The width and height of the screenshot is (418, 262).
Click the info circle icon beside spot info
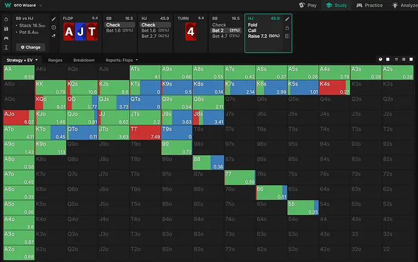tap(54, 27)
